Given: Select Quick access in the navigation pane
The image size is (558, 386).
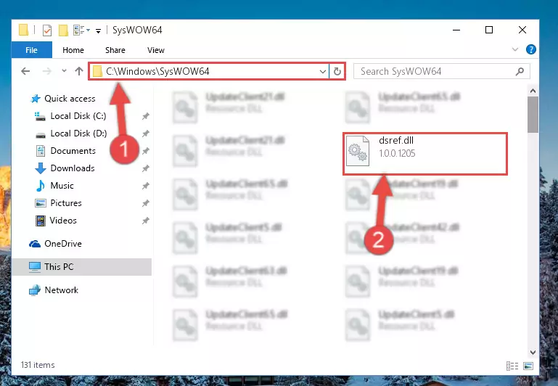Looking at the screenshot, I should (70, 99).
